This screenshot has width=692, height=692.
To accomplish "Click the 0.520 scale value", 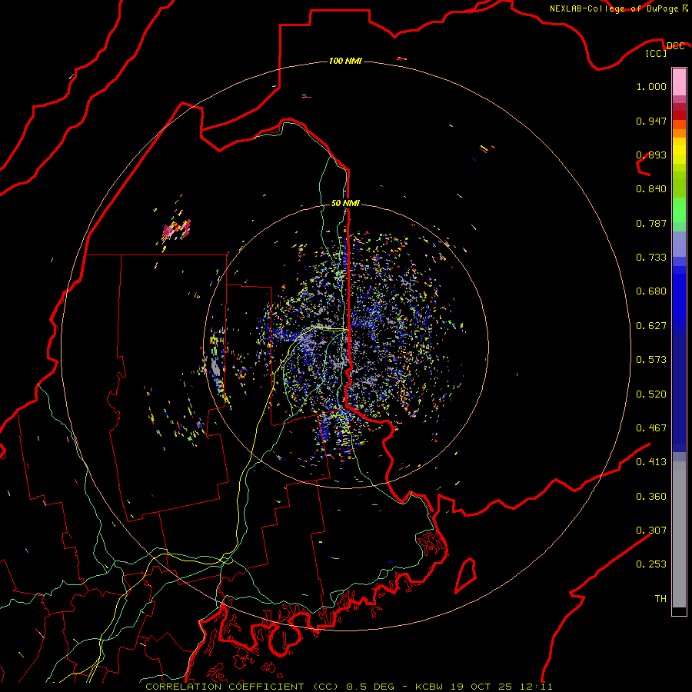I will coord(651,394).
